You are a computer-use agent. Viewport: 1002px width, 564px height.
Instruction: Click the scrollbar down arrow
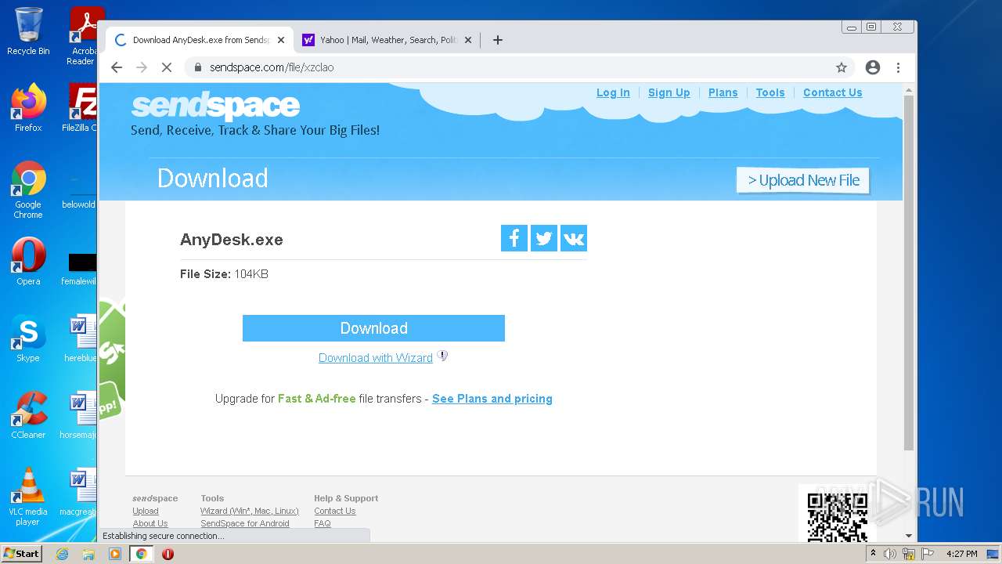[x=908, y=536]
